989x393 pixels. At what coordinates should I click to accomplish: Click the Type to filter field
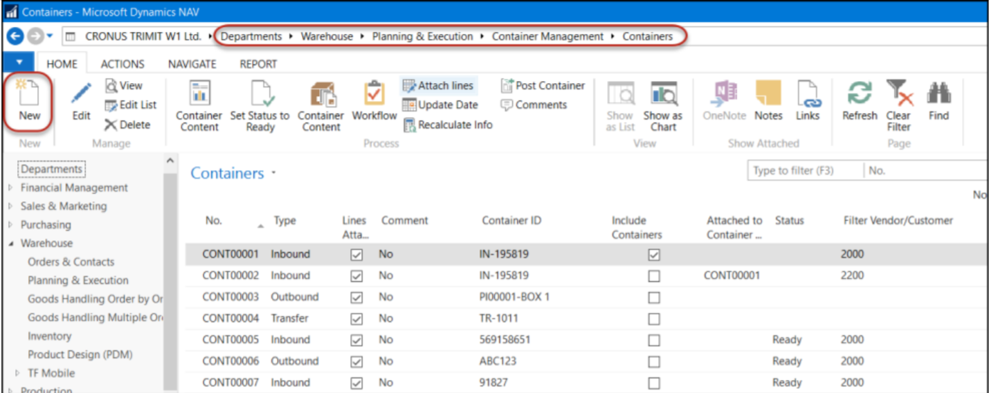(x=806, y=170)
